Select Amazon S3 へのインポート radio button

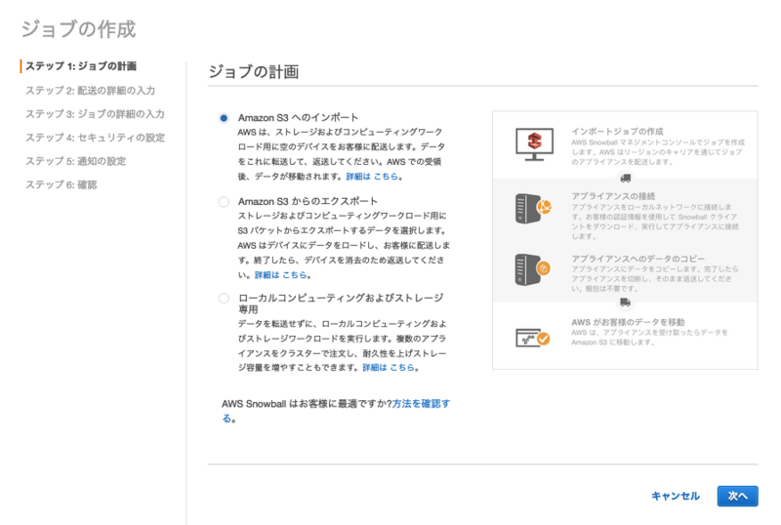pyautogui.click(x=224, y=118)
